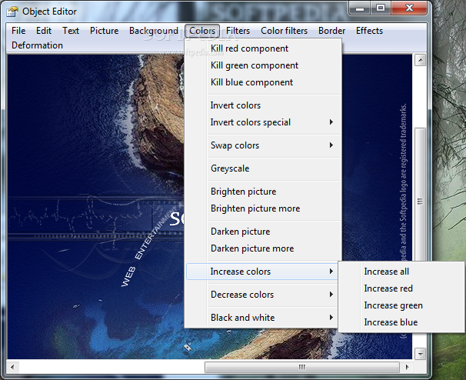Open the Filters menu

point(238,31)
